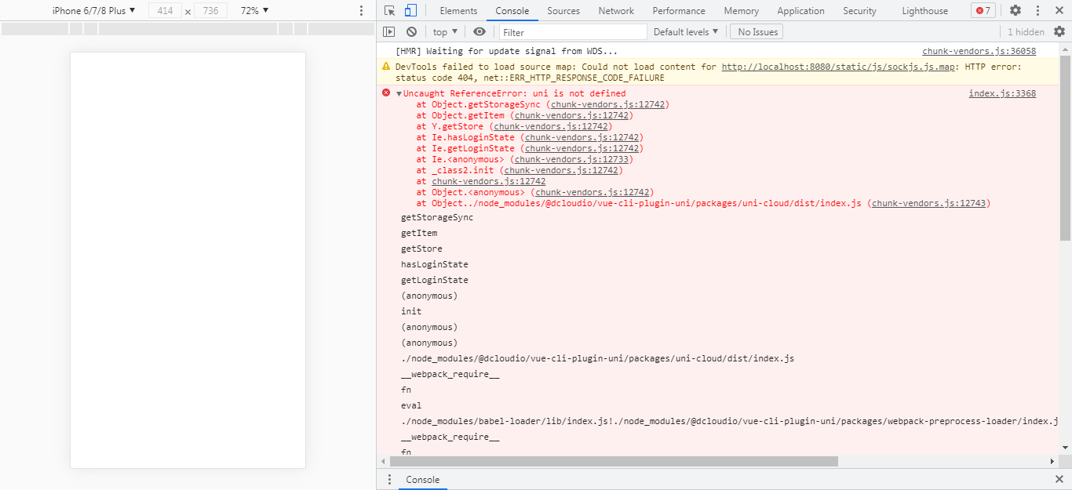
Task: Click the console Filter input field
Action: [573, 32]
